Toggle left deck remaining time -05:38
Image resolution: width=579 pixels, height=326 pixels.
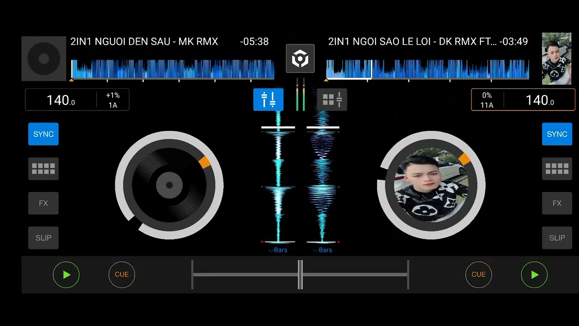click(254, 42)
